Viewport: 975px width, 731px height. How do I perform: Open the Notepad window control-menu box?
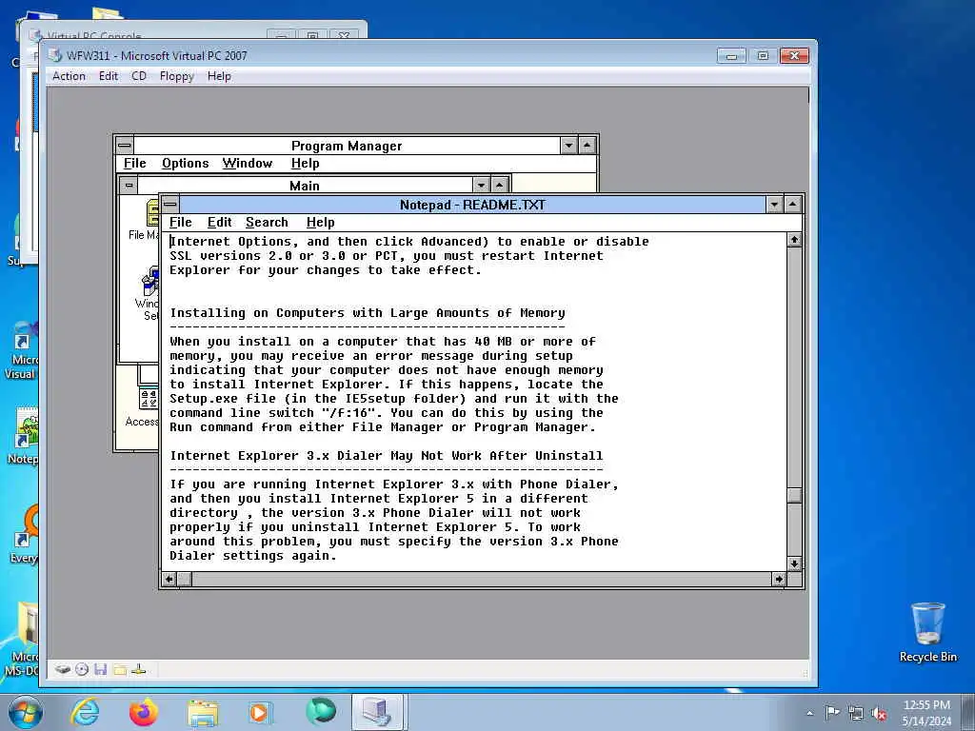pyautogui.click(x=169, y=205)
